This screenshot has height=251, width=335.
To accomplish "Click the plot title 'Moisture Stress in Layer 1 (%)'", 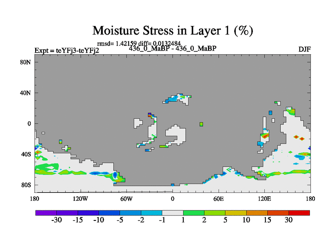I will 173,31.
